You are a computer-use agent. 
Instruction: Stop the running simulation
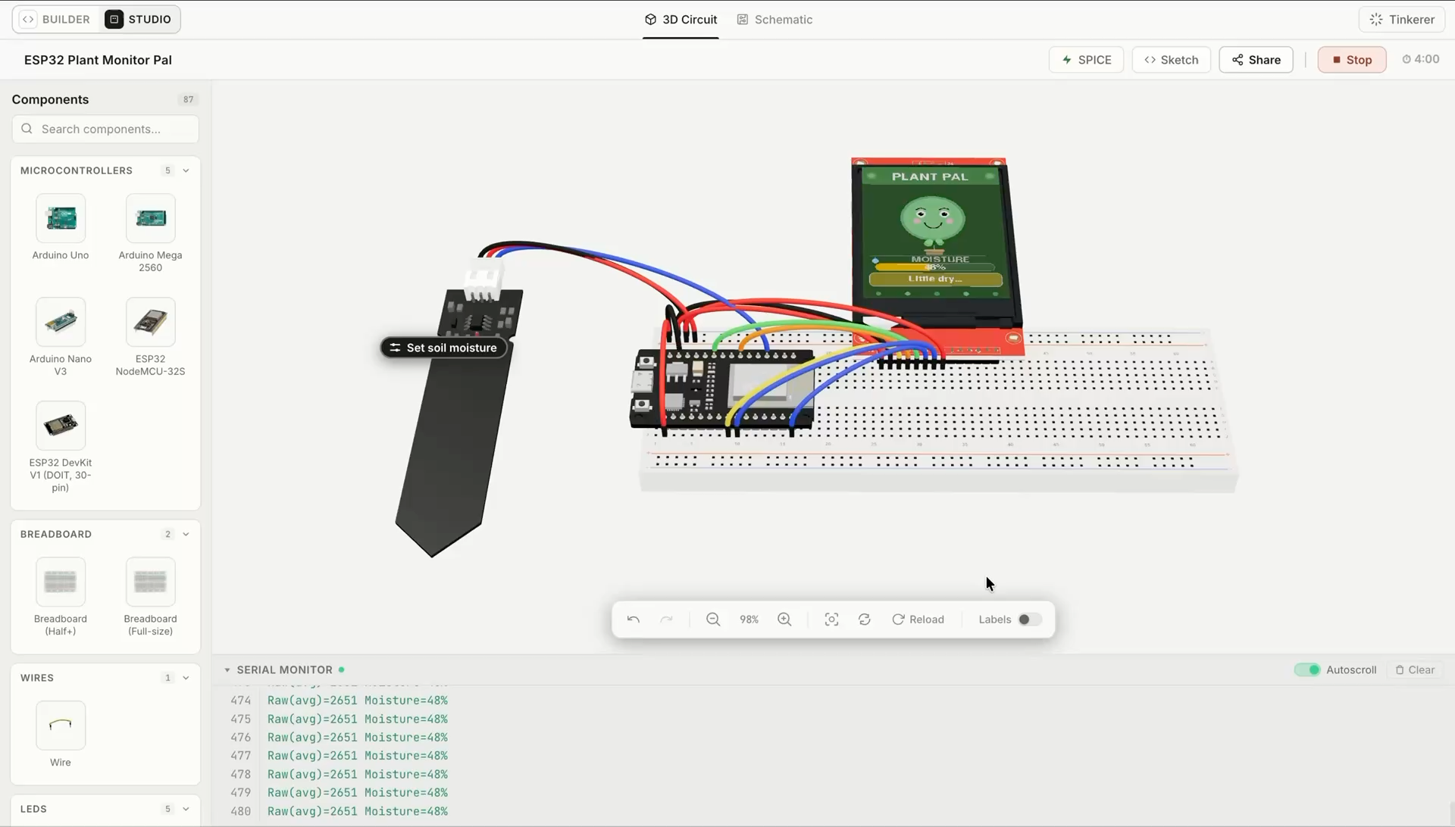(1352, 60)
